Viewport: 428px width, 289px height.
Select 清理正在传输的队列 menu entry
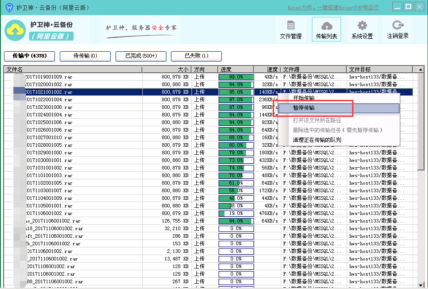tap(317, 140)
